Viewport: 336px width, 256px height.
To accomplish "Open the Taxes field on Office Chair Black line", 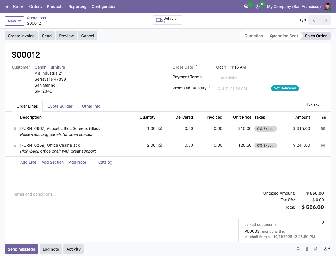I will 266,145.
